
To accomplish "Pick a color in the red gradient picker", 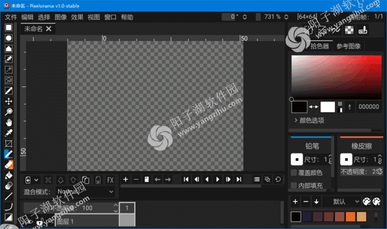I will point(336,77).
